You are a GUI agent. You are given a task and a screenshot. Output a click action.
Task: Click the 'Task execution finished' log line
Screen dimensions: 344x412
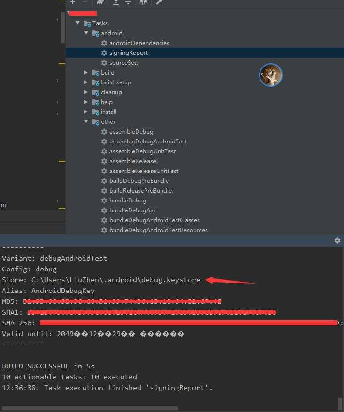click(107, 388)
